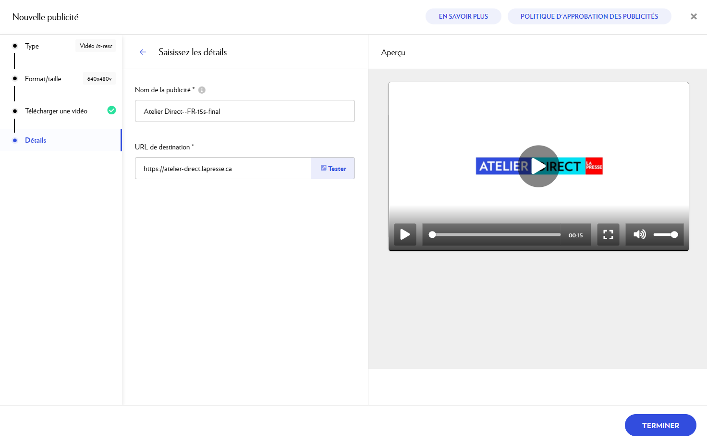Open Politique d'approbation des publicités

coord(589,16)
